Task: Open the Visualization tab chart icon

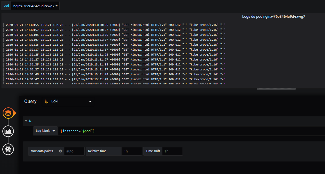Action: tap(8, 131)
